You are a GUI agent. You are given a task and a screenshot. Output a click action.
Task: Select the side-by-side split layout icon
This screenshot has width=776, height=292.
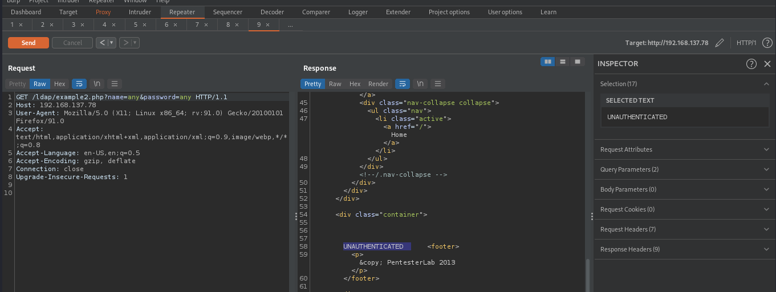(x=548, y=62)
